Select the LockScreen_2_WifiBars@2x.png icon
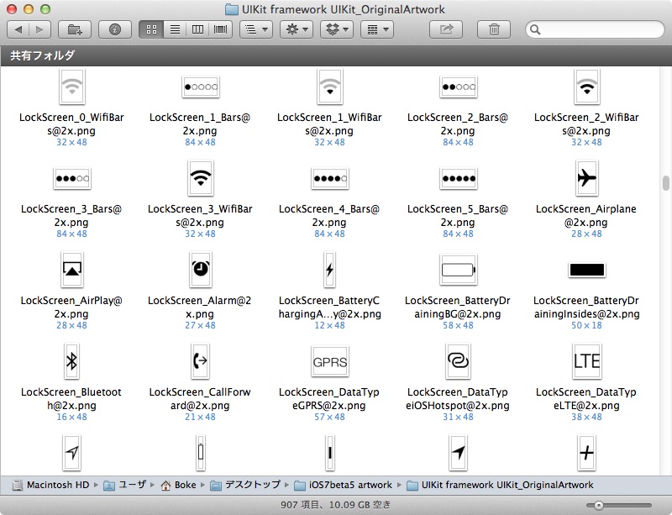This screenshot has height=515, width=672. point(586,87)
